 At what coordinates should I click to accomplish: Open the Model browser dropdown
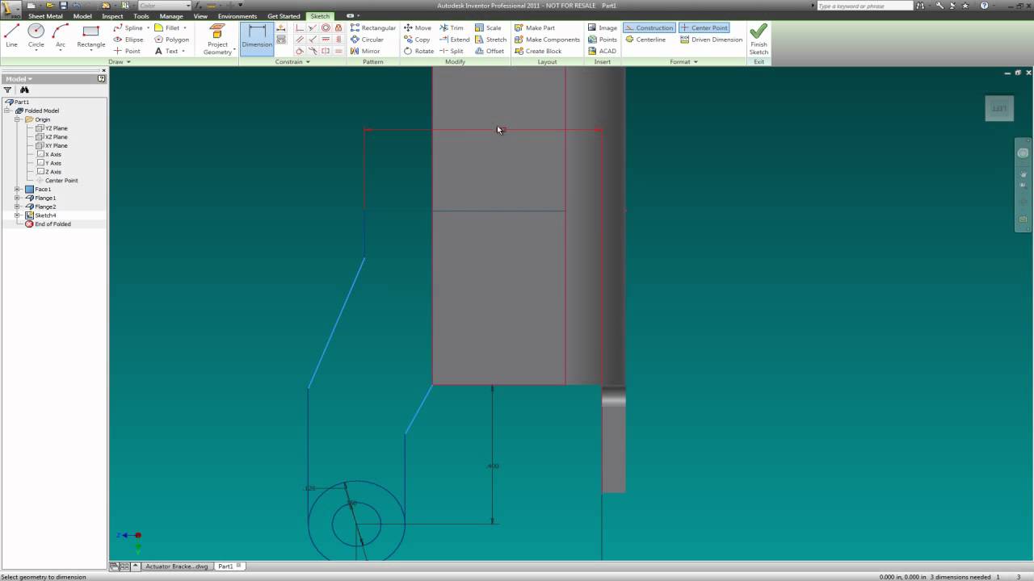[x=19, y=79]
